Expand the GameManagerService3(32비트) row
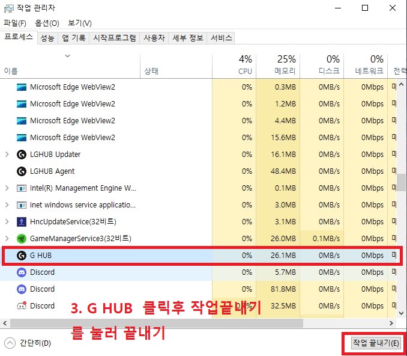This screenshot has width=407, height=356. click(7, 239)
